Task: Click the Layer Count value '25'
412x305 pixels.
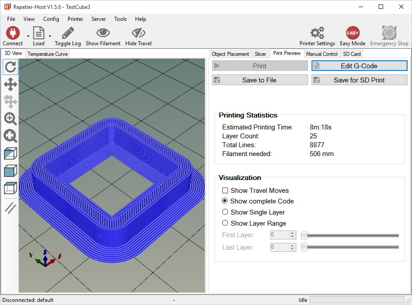Action: [x=313, y=136]
